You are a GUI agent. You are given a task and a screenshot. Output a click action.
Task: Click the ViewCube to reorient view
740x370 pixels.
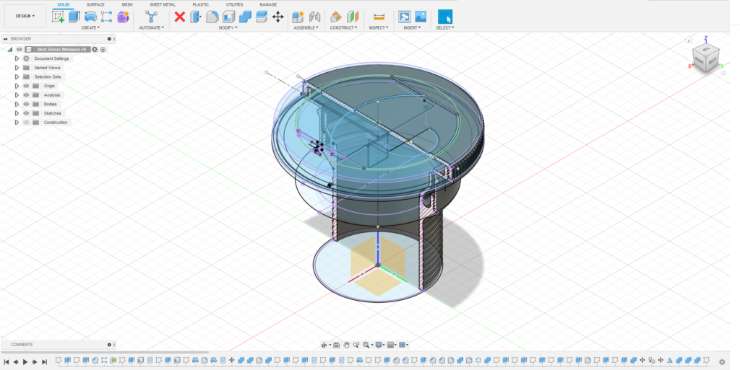(x=705, y=58)
